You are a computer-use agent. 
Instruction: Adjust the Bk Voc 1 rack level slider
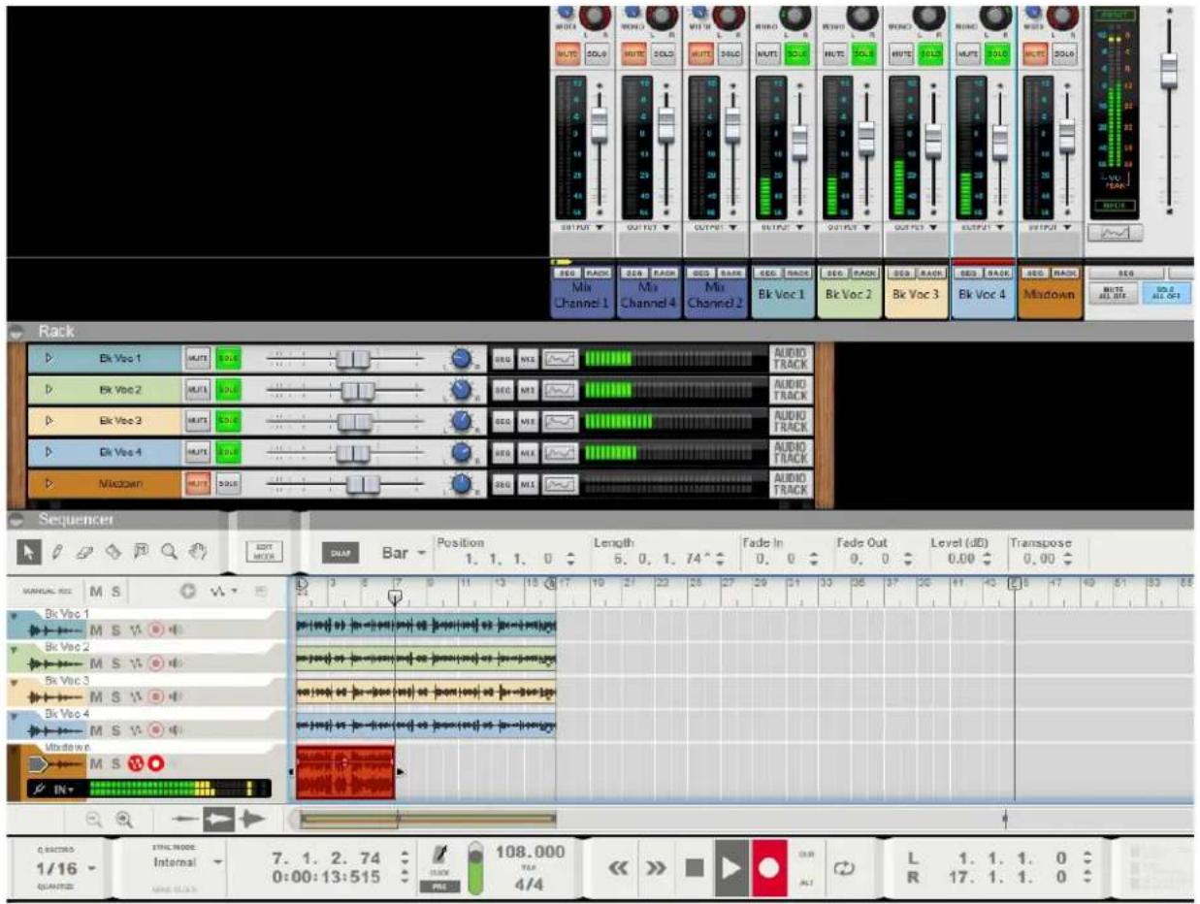[353, 359]
